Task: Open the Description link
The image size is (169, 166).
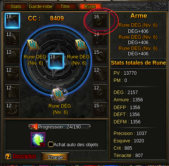Action: point(24,156)
